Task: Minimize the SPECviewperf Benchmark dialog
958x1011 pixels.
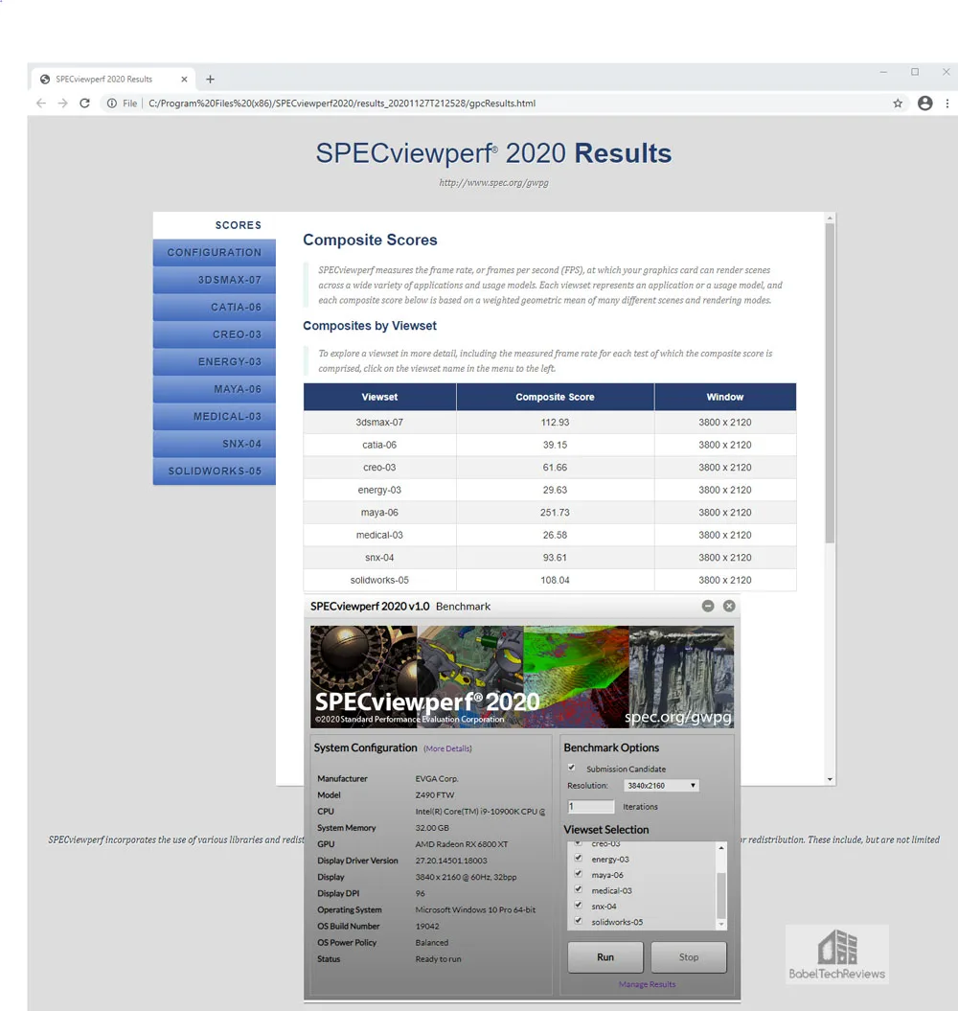Action: [x=708, y=606]
